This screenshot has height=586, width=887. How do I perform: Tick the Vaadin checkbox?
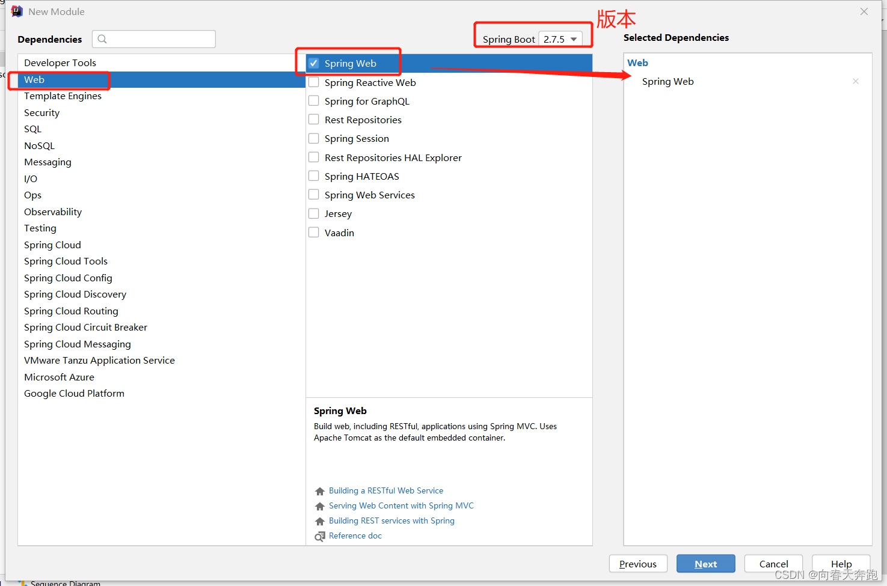click(x=314, y=233)
